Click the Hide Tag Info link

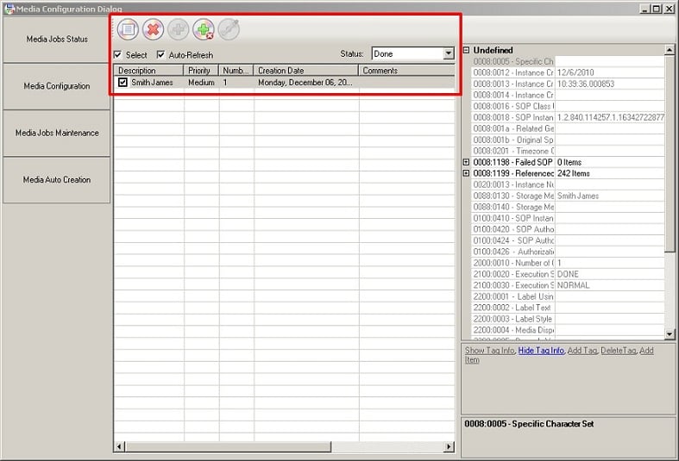tap(541, 351)
